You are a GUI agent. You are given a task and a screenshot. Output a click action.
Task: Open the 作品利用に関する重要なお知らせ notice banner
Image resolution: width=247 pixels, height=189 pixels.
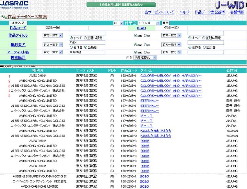(x=121, y=5)
